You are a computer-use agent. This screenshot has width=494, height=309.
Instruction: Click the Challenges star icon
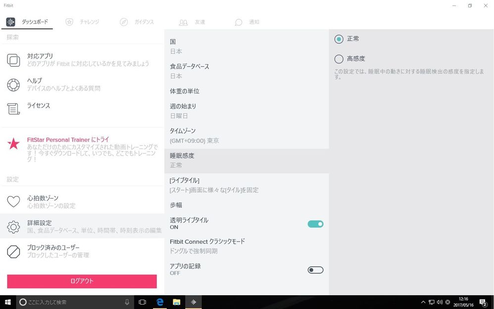69,22
